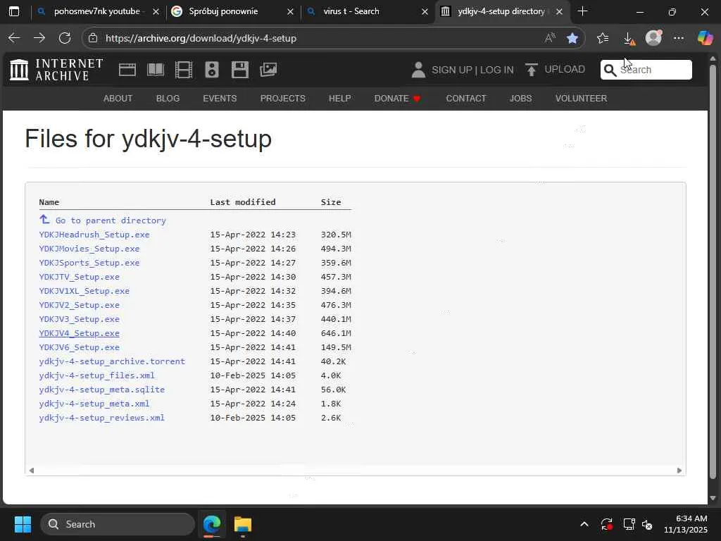Screen dimensions: 721x541
Task: Open the VOLUNTEER menu item
Action: click(581, 99)
